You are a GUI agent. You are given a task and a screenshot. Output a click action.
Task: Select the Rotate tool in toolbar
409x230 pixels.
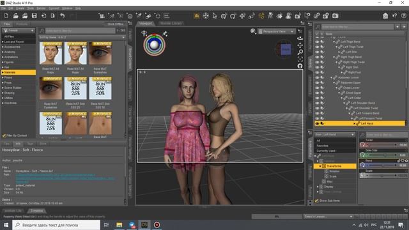click(233, 16)
